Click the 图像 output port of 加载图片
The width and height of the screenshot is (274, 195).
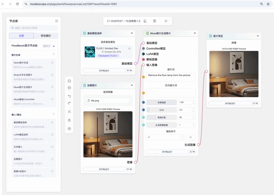point(135,162)
